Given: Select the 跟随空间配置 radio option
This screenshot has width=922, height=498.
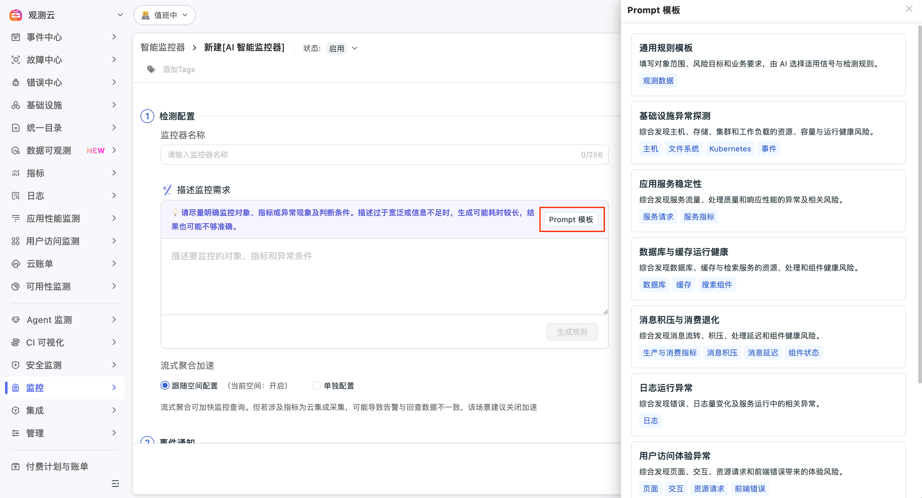Looking at the screenshot, I should [165, 385].
